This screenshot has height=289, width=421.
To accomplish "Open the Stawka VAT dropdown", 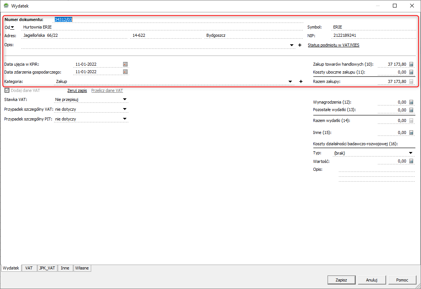I will (x=125, y=99).
